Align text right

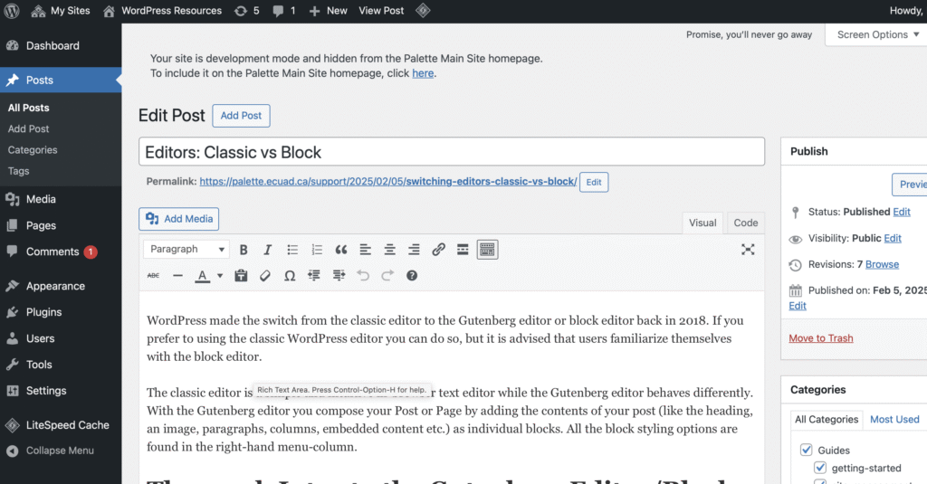point(414,250)
